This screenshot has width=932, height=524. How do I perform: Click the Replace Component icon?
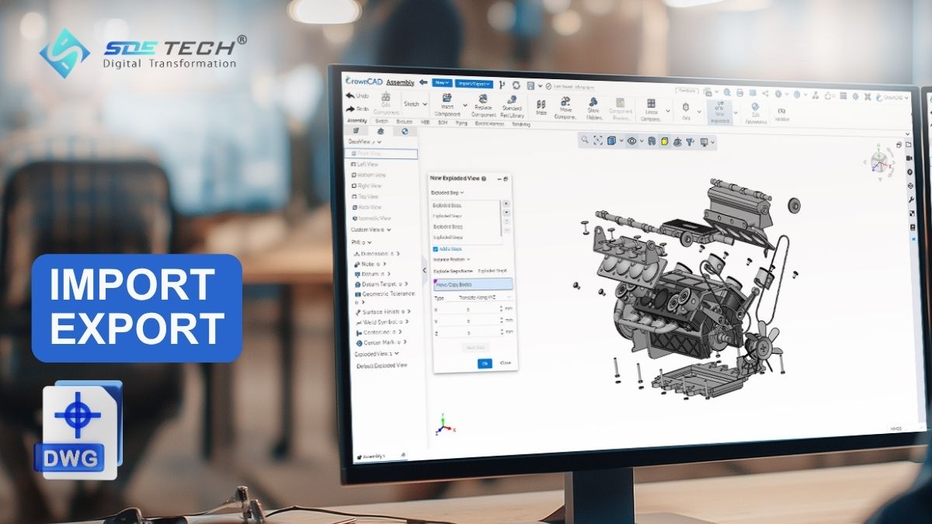pyautogui.click(x=483, y=99)
